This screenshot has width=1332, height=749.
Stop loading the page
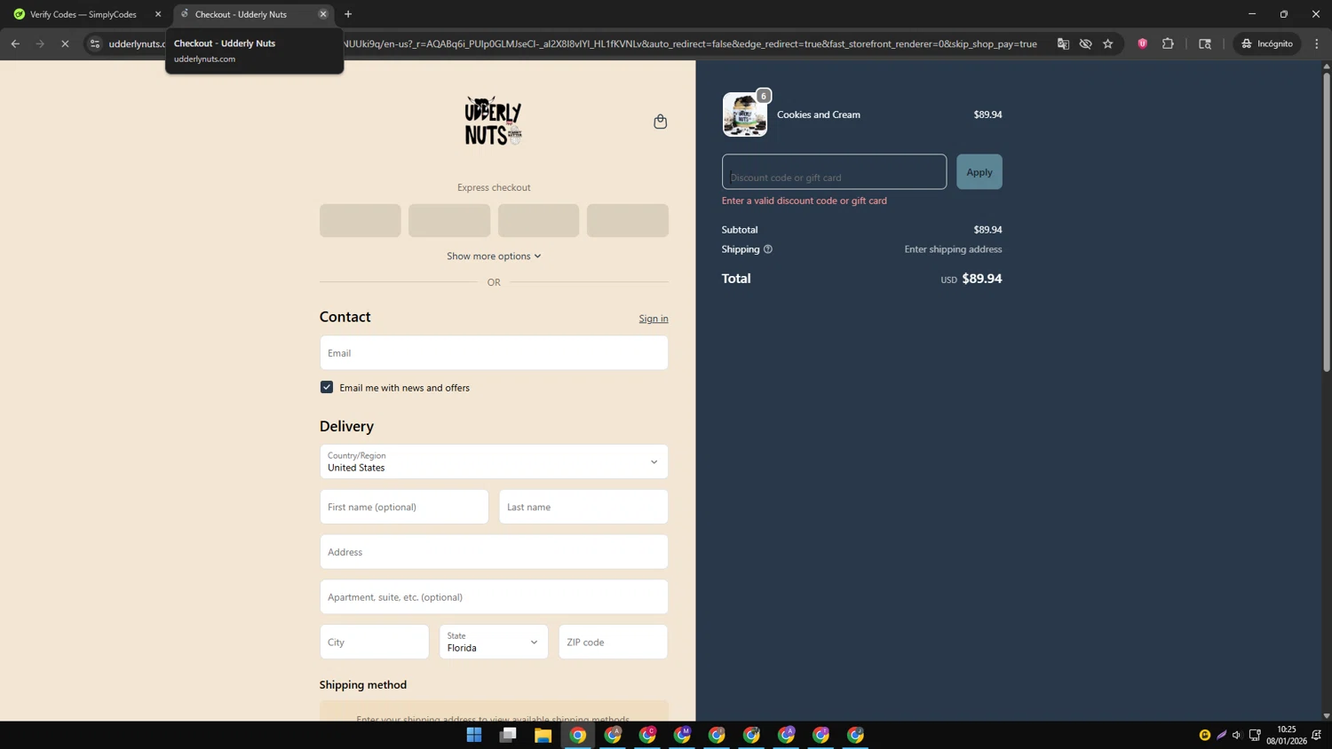[x=65, y=43]
